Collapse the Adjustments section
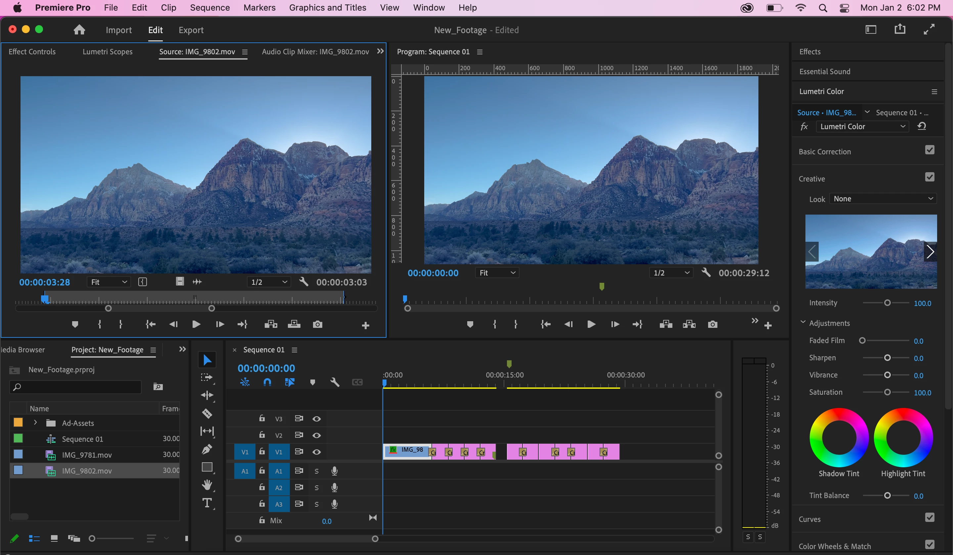 803,323
